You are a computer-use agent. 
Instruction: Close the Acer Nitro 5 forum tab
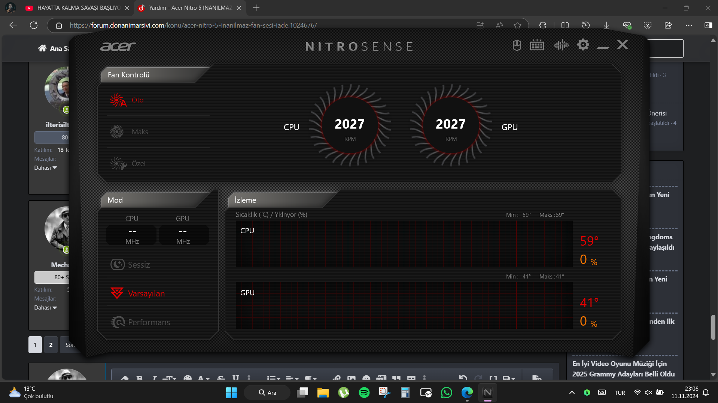239,8
